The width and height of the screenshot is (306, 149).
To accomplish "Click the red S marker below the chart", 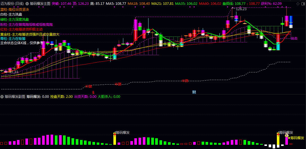I will [93, 92].
